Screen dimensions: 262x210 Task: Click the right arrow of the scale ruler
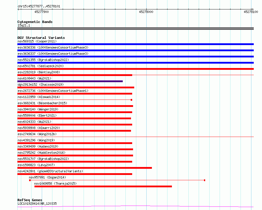(x=253, y=9)
